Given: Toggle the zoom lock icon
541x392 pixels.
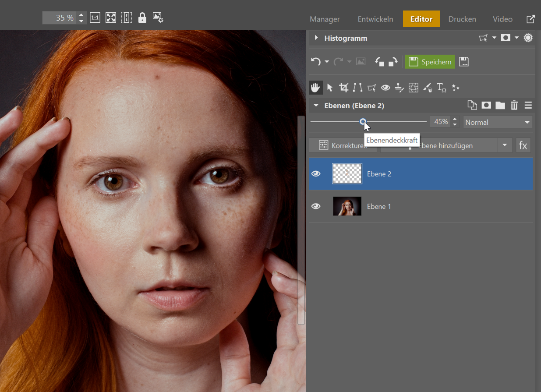Looking at the screenshot, I should pyautogui.click(x=142, y=18).
